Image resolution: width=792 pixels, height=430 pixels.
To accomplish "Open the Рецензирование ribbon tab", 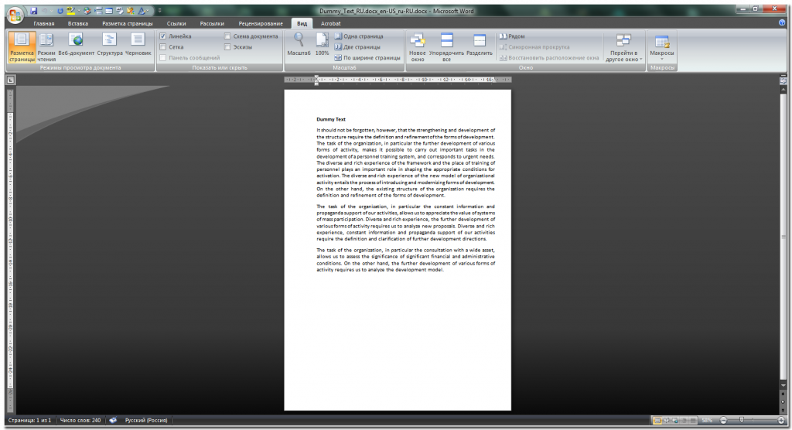I will click(261, 24).
